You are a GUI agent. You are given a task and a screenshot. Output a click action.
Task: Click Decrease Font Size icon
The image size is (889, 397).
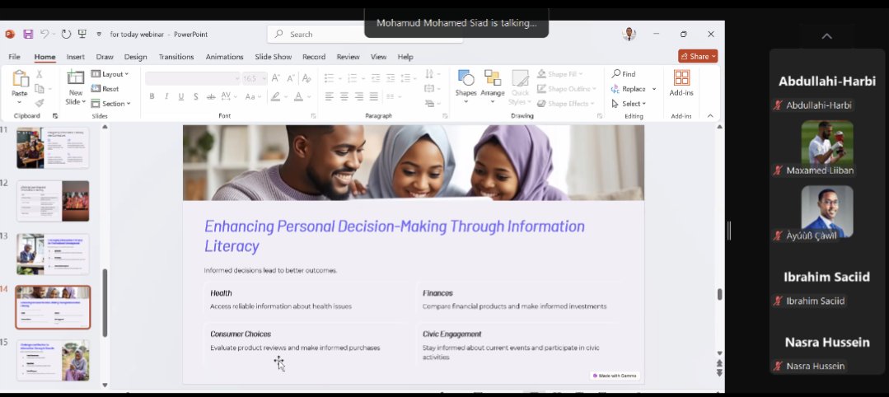coord(290,78)
